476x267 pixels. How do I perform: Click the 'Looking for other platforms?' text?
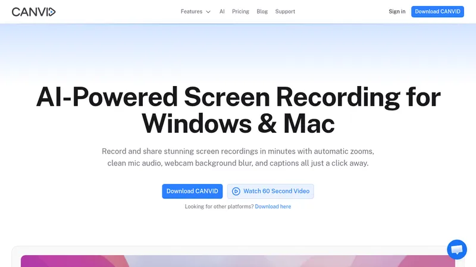pyautogui.click(x=219, y=206)
